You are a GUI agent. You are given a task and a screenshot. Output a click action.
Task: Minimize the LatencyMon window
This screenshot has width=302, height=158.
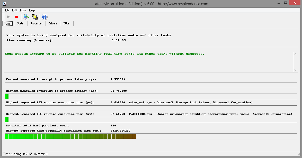[x=279, y=3]
